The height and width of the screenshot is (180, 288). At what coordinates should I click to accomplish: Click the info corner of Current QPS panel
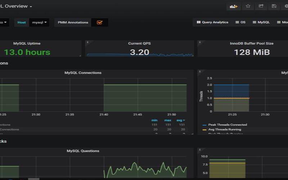tap(87, 42)
